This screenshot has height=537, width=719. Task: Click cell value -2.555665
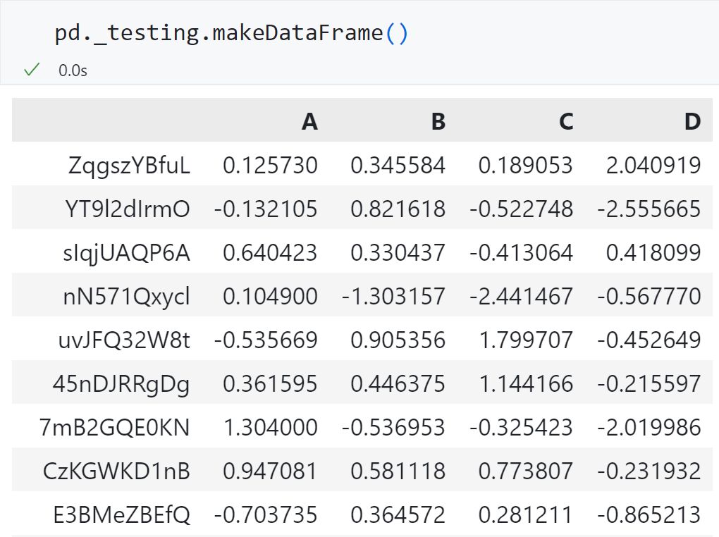[x=649, y=209]
